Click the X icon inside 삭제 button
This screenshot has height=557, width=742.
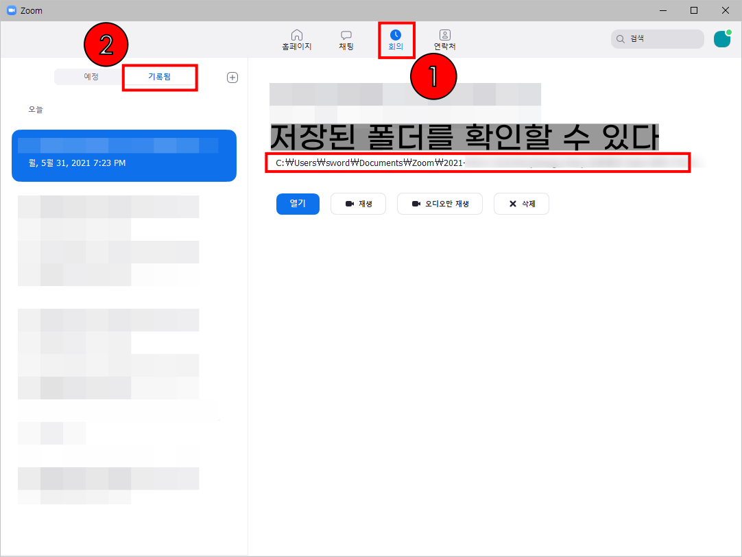tap(508, 204)
